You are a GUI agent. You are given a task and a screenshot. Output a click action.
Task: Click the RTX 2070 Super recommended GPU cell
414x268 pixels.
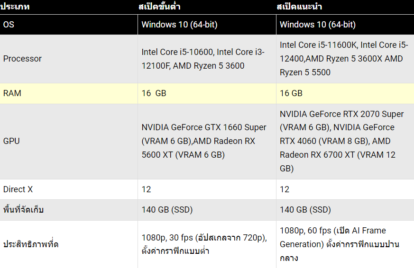(345, 141)
